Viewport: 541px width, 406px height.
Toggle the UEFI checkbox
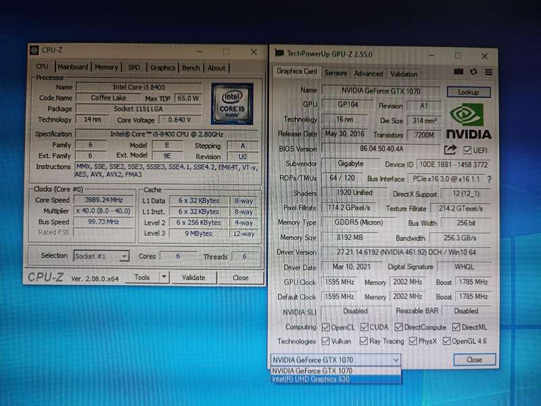pyautogui.click(x=467, y=150)
